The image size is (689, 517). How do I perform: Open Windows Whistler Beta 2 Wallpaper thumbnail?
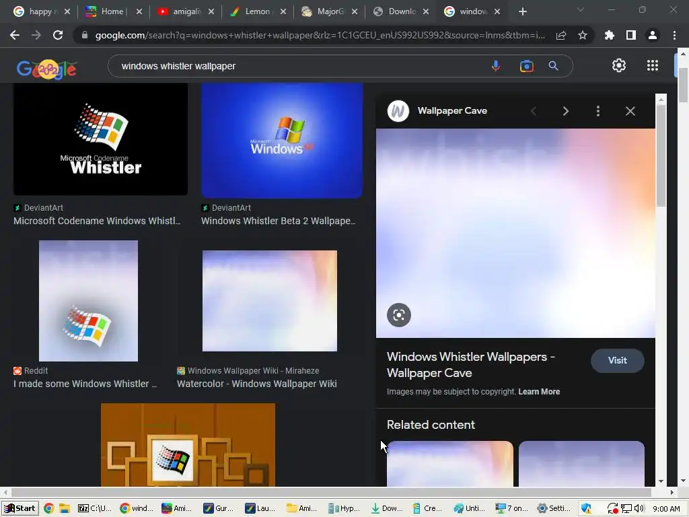tap(282, 141)
